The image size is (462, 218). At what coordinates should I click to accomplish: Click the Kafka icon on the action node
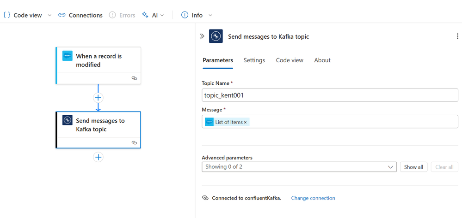[68, 120]
